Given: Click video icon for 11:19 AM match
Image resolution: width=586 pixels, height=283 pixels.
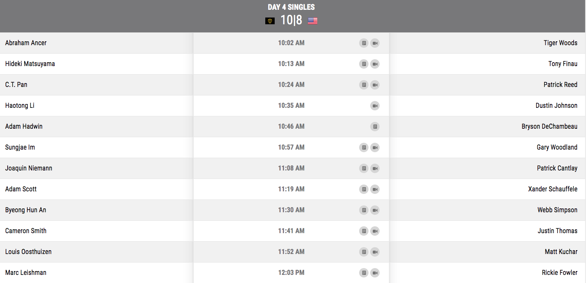Looking at the screenshot, I should [375, 189].
